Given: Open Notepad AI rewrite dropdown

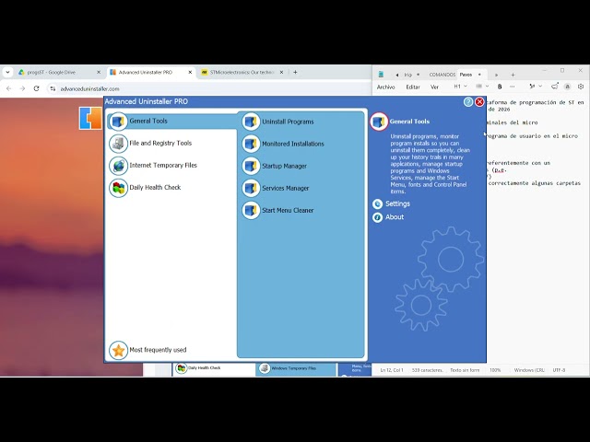Looking at the screenshot, I should (x=536, y=87).
